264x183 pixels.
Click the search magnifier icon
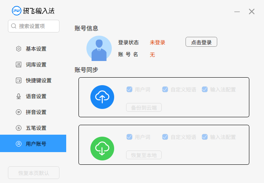point(13,26)
